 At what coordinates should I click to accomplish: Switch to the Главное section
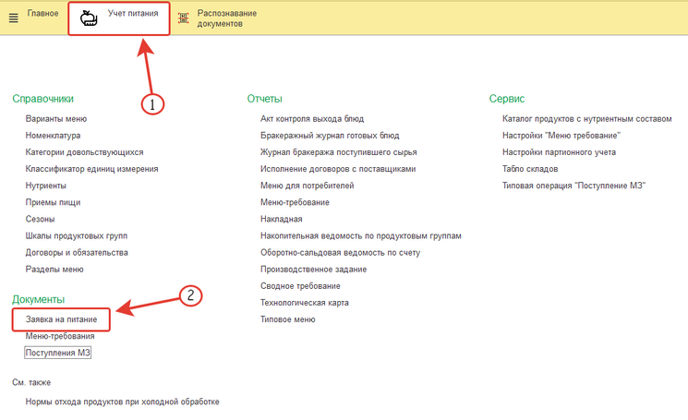[42, 14]
